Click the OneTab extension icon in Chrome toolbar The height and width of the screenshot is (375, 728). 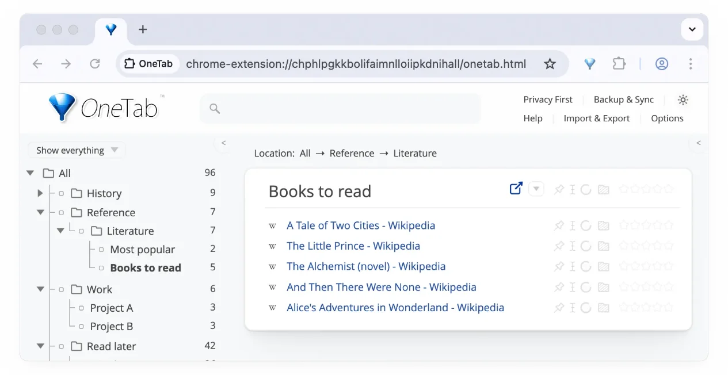(590, 64)
